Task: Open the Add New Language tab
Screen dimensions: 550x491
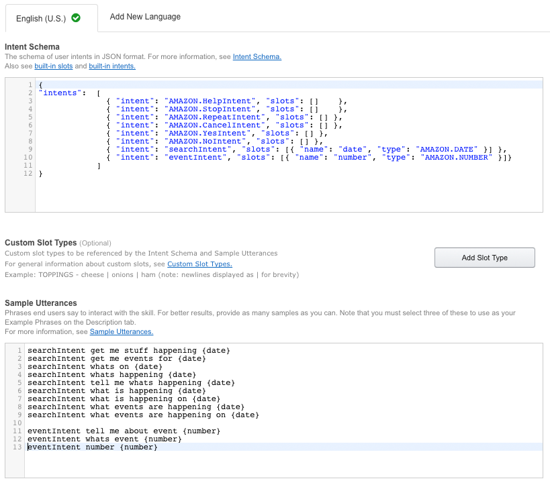Action: (x=145, y=17)
